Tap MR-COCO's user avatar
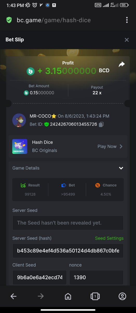136x313 pixels. click(x=19, y=120)
